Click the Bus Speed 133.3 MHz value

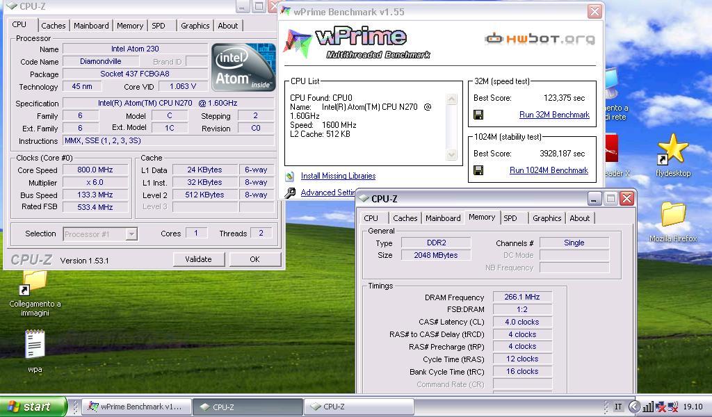(x=95, y=195)
